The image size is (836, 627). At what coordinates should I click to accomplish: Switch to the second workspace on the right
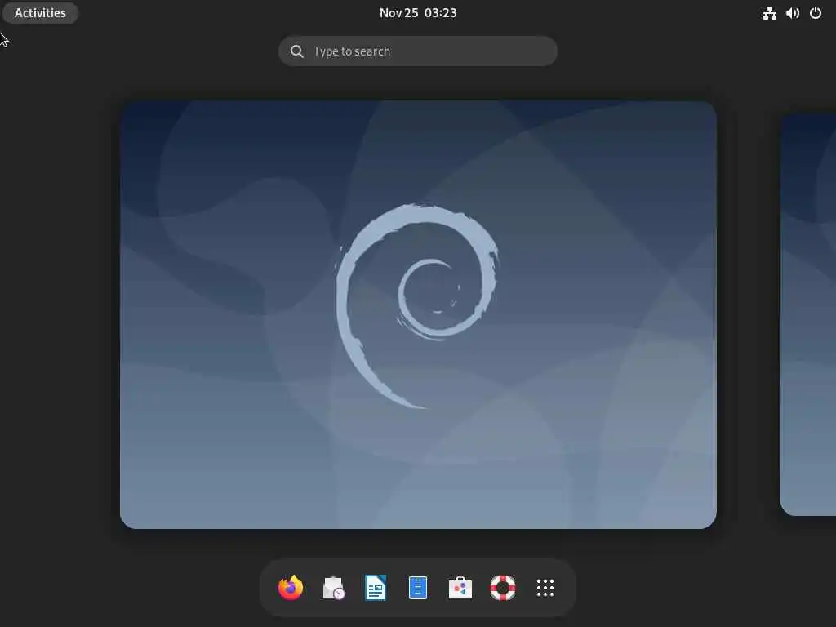tap(808, 314)
